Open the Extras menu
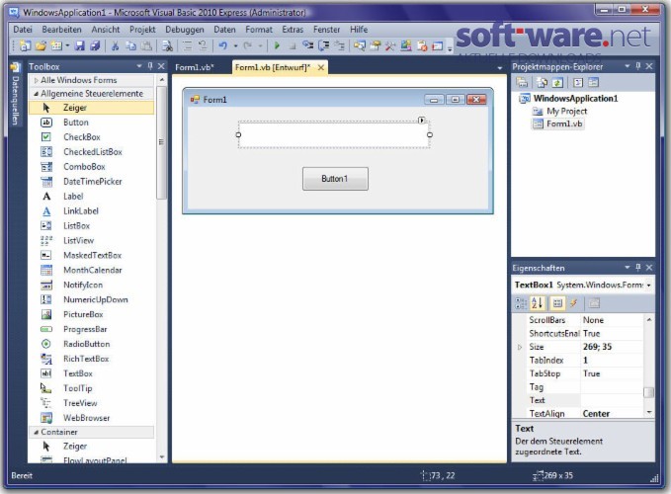The width and height of the screenshot is (671, 494). (293, 30)
